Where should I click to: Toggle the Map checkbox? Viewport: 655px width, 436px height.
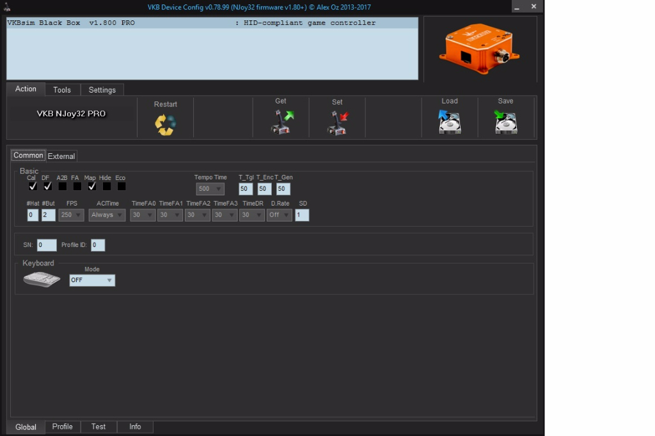pyautogui.click(x=92, y=186)
